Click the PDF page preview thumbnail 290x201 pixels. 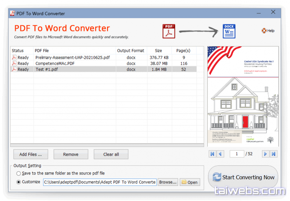point(243,96)
